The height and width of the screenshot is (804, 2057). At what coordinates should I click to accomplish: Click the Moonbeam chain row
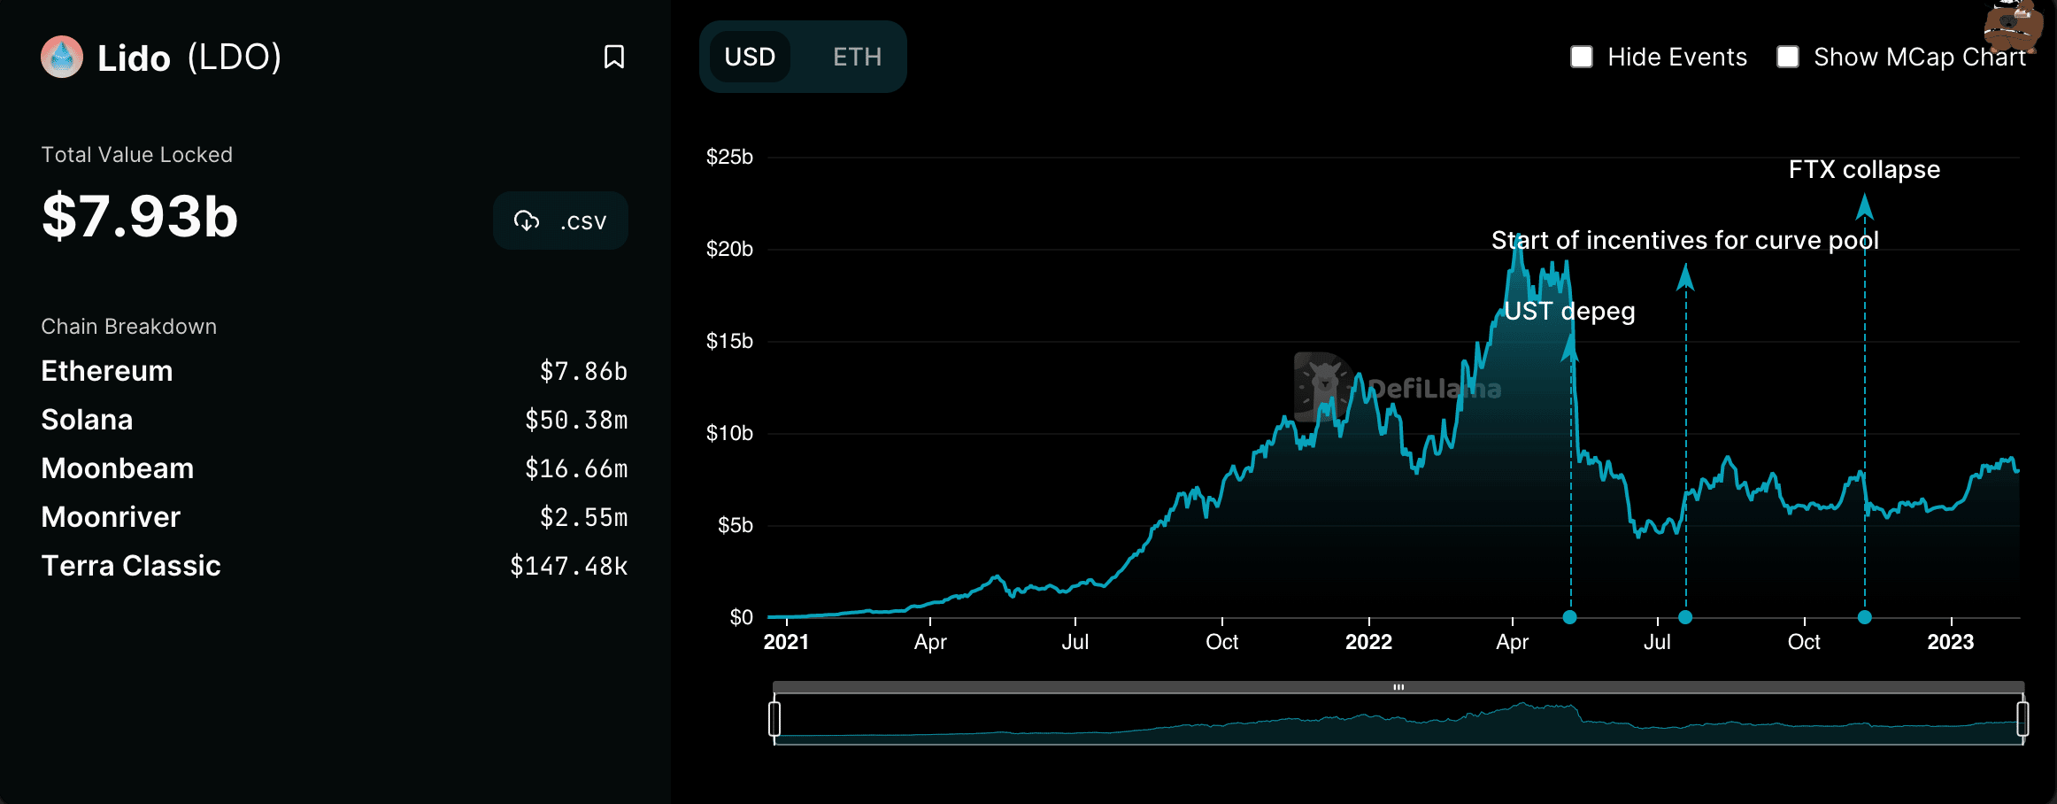tap(335, 468)
